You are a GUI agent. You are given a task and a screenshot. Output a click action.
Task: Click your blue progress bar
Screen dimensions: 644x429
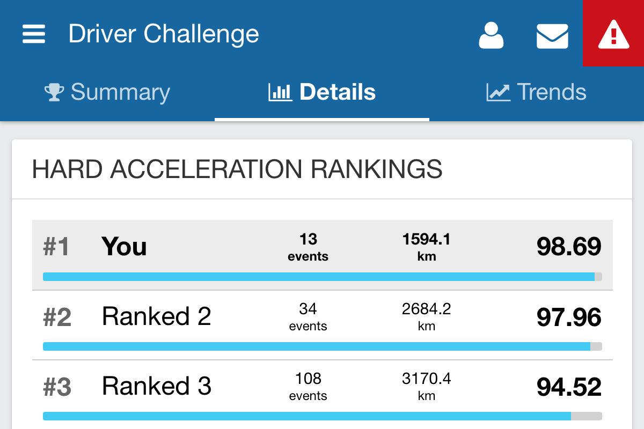pyautogui.click(x=322, y=277)
